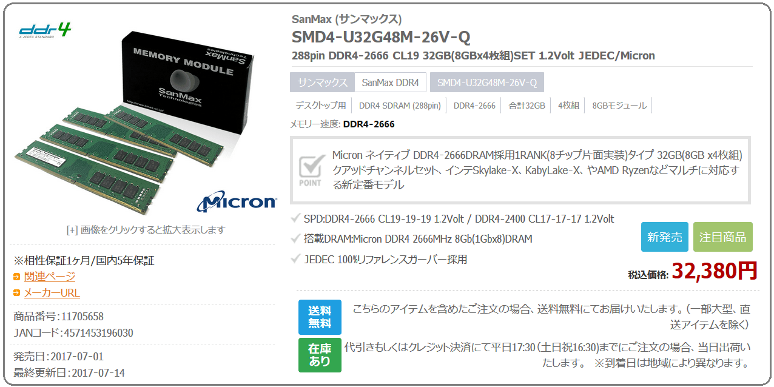Viewport: 774px width, 387px height.
Task: Click checkmark next to JEDEC 100% line
Action: [295, 260]
